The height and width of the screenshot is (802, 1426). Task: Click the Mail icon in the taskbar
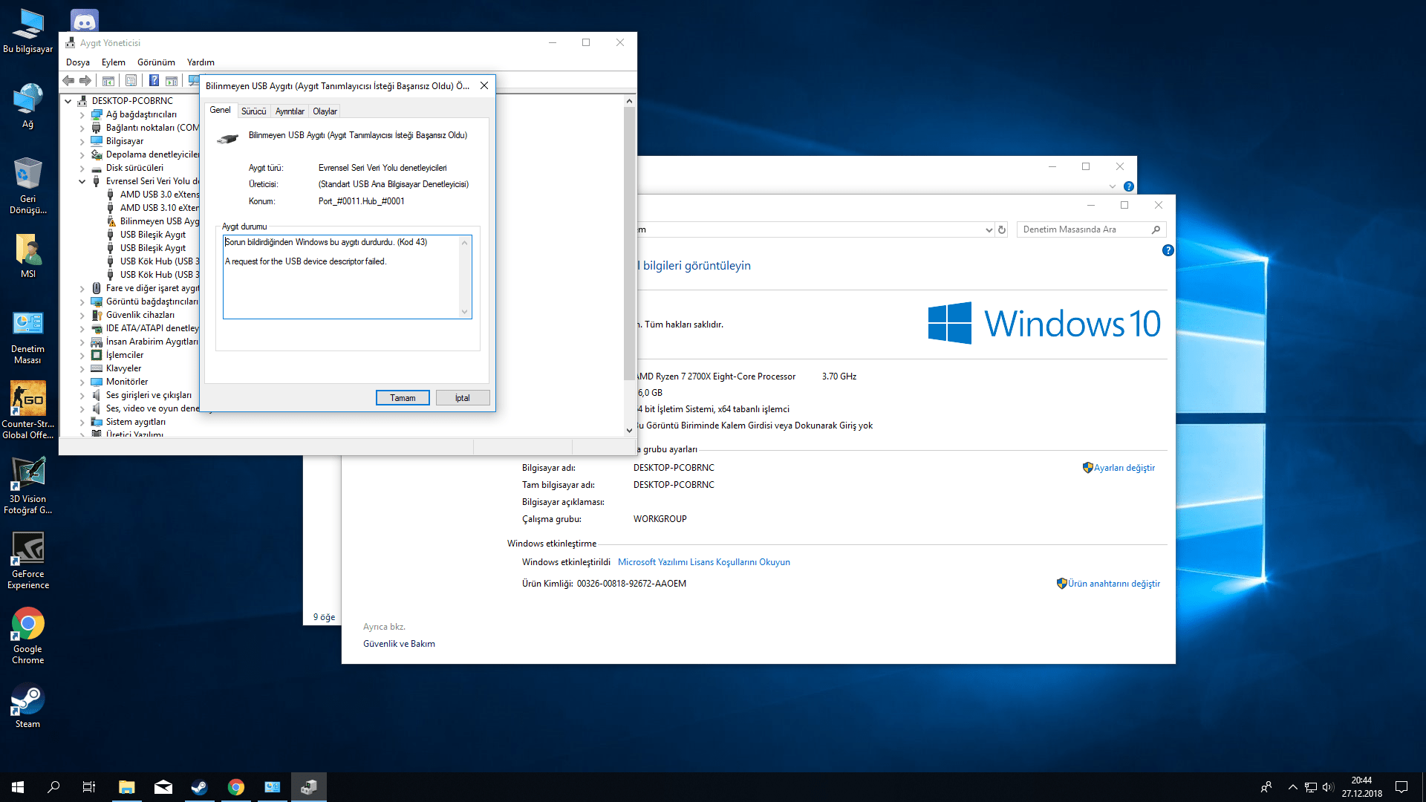(163, 787)
